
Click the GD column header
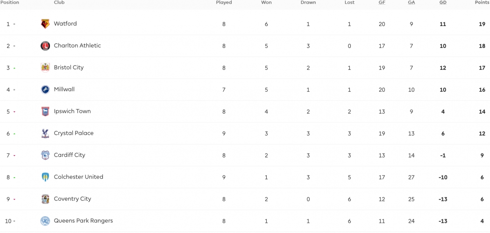(443, 2)
